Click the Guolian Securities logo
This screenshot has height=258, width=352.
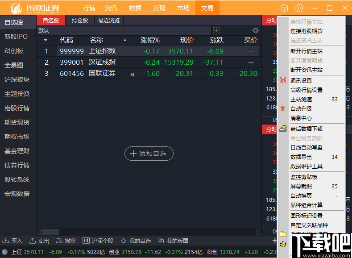tap(35, 8)
